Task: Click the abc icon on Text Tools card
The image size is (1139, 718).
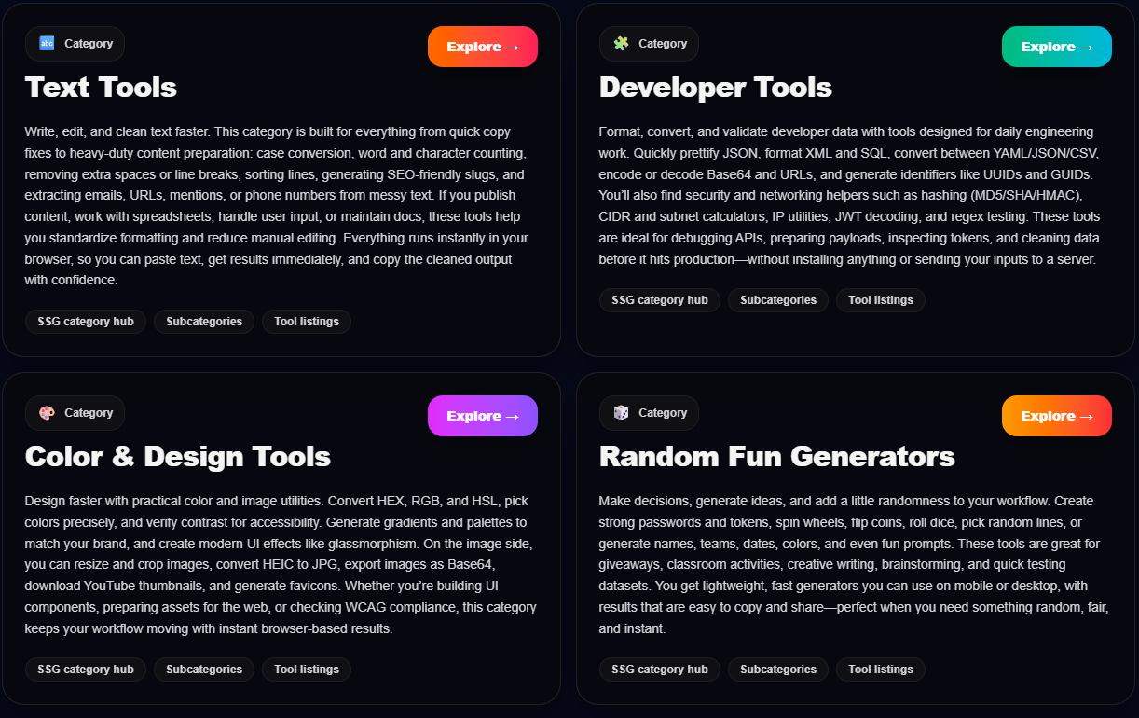Action: click(47, 44)
